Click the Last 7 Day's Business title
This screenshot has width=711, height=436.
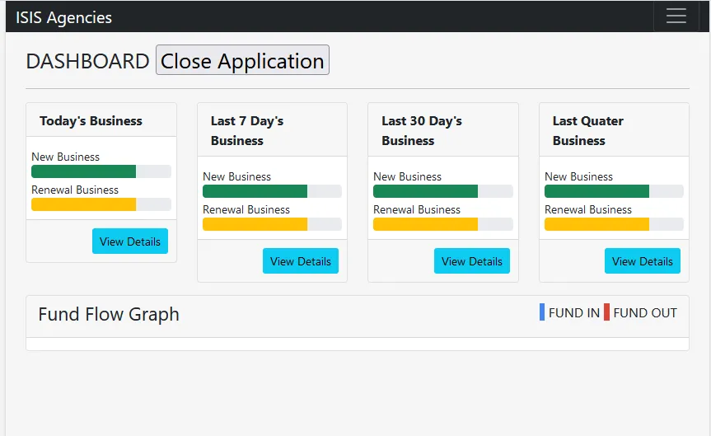(247, 131)
